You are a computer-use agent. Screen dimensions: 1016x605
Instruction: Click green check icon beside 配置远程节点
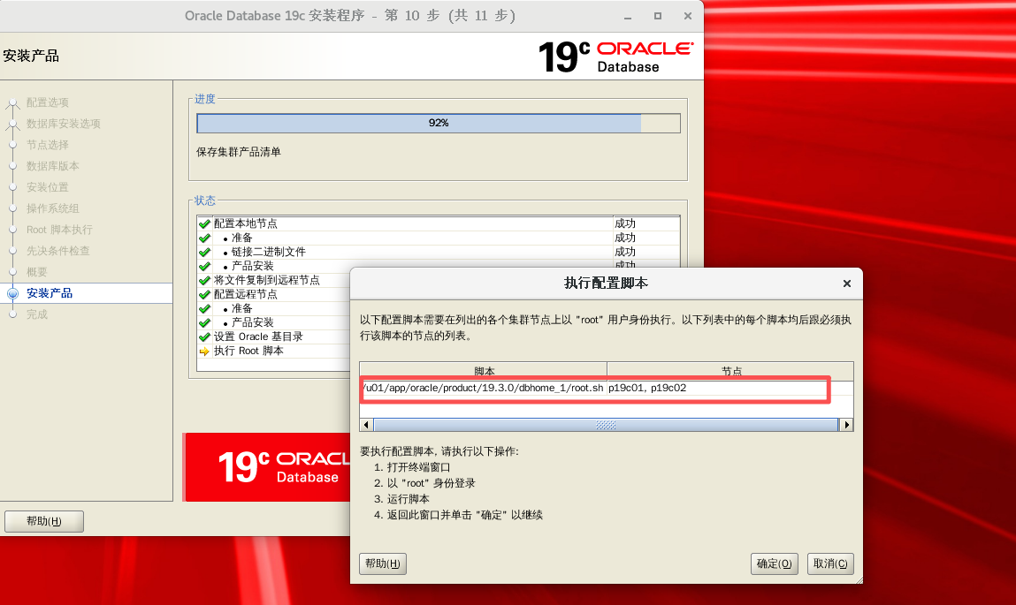coord(205,295)
